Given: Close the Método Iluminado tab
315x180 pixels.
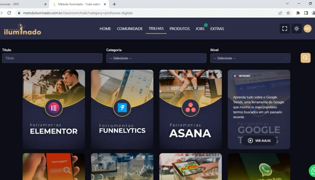Looking at the screenshot, I should coord(105,4).
